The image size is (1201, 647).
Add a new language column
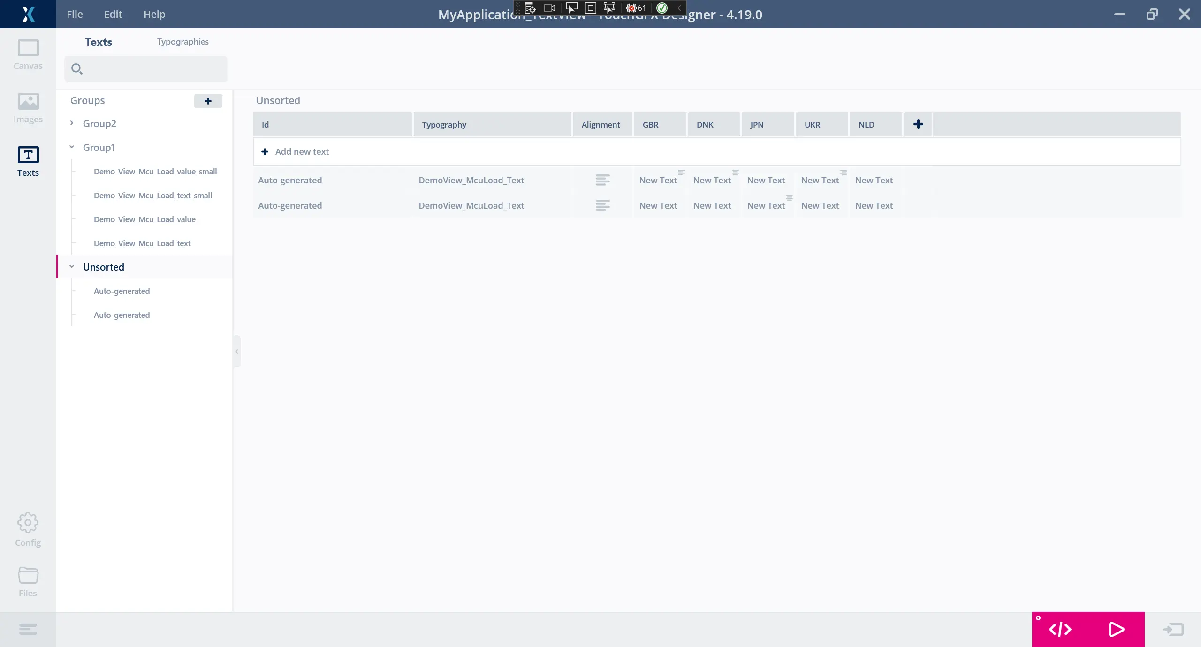click(x=918, y=124)
